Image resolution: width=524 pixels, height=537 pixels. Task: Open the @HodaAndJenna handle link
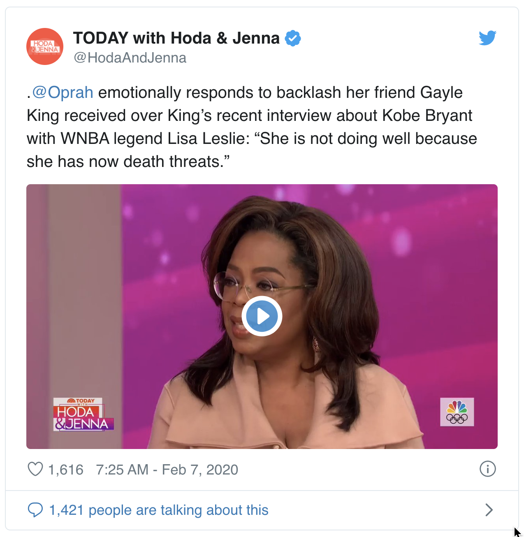click(x=130, y=58)
